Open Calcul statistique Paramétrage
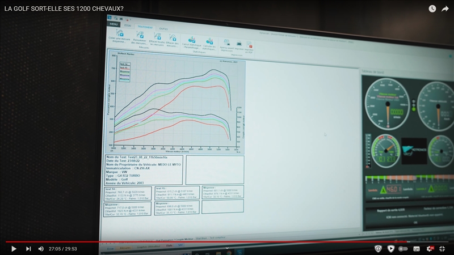This screenshot has height=255, width=454. coord(191,43)
